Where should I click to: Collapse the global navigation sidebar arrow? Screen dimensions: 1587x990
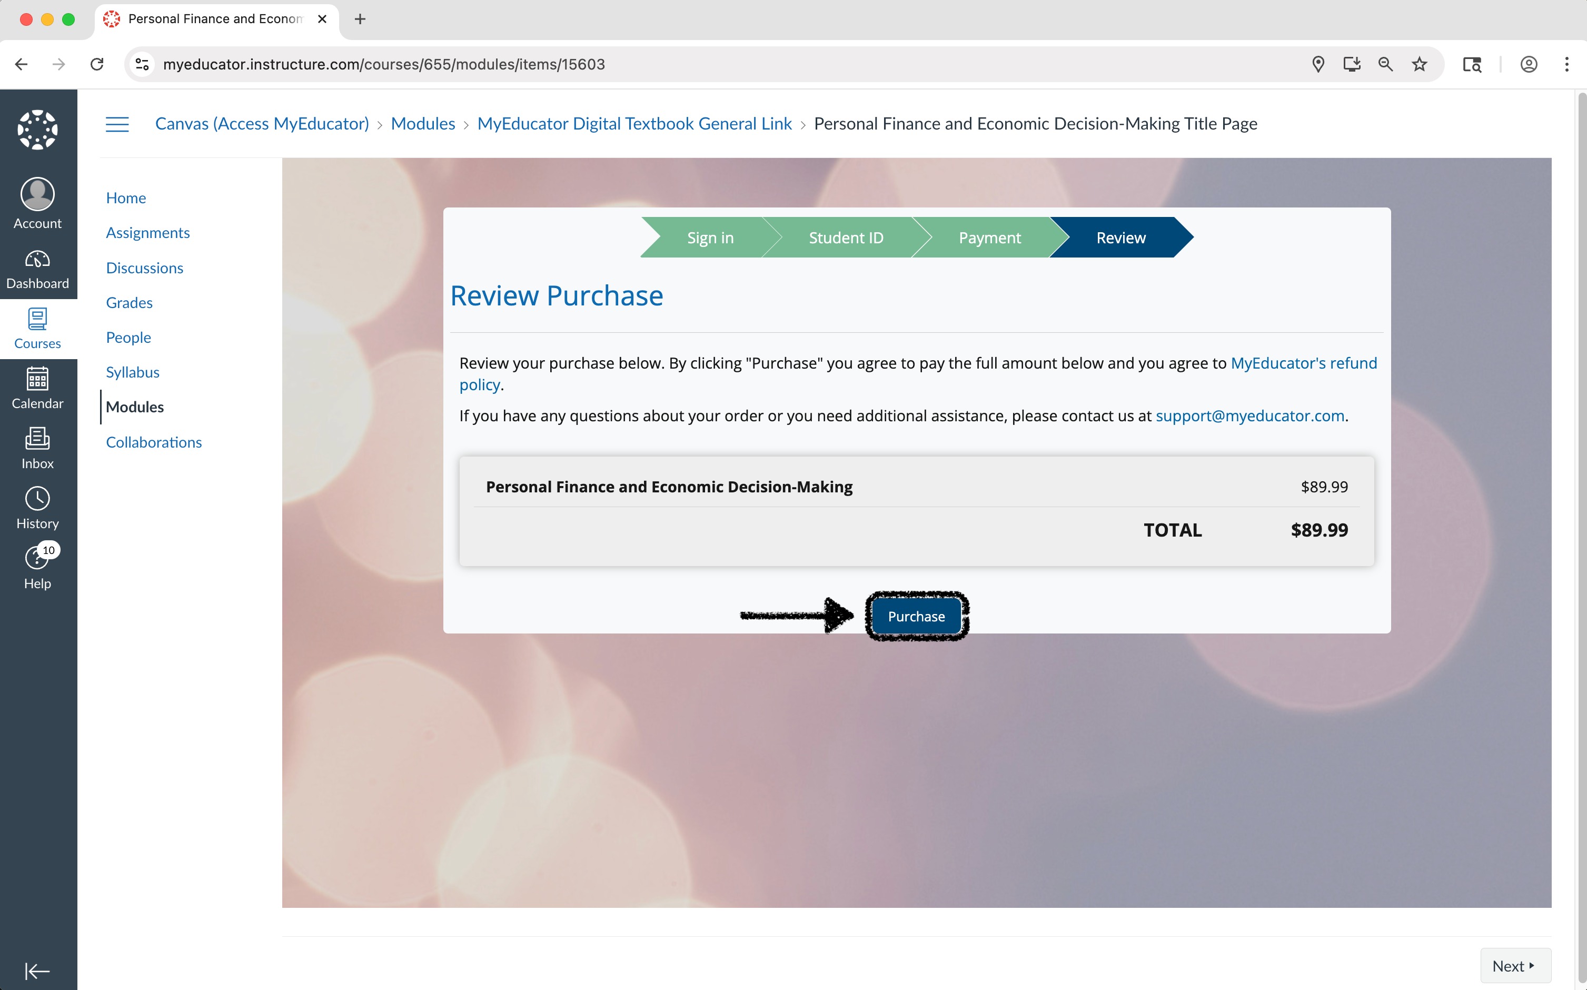37,971
